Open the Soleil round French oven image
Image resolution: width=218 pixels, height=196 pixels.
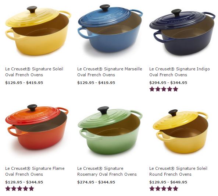[181, 132]
